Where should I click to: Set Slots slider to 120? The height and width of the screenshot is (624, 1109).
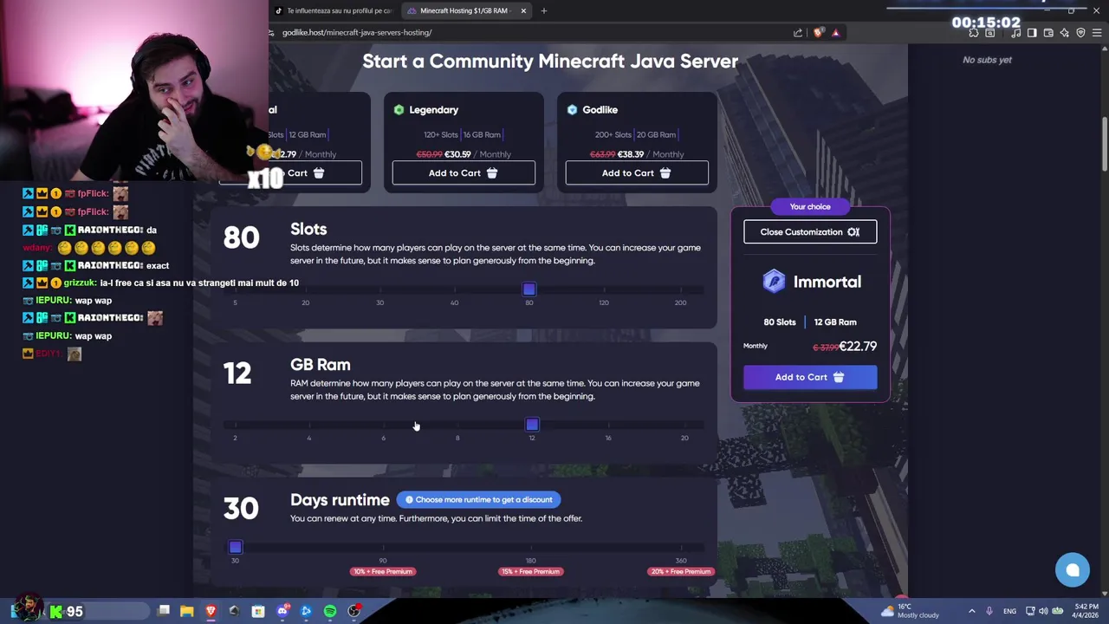[x=604, y=290]
